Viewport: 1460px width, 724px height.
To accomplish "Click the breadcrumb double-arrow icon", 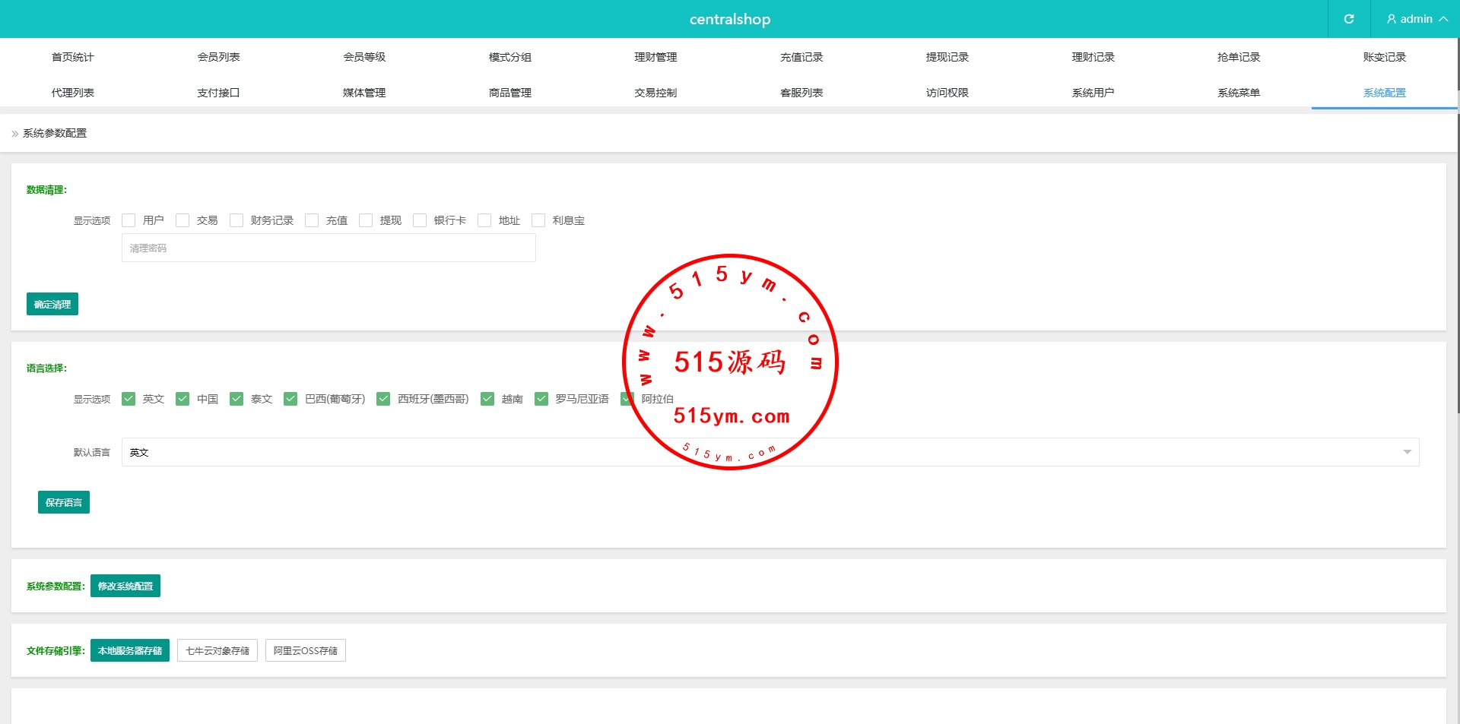I will click(14, 134).
